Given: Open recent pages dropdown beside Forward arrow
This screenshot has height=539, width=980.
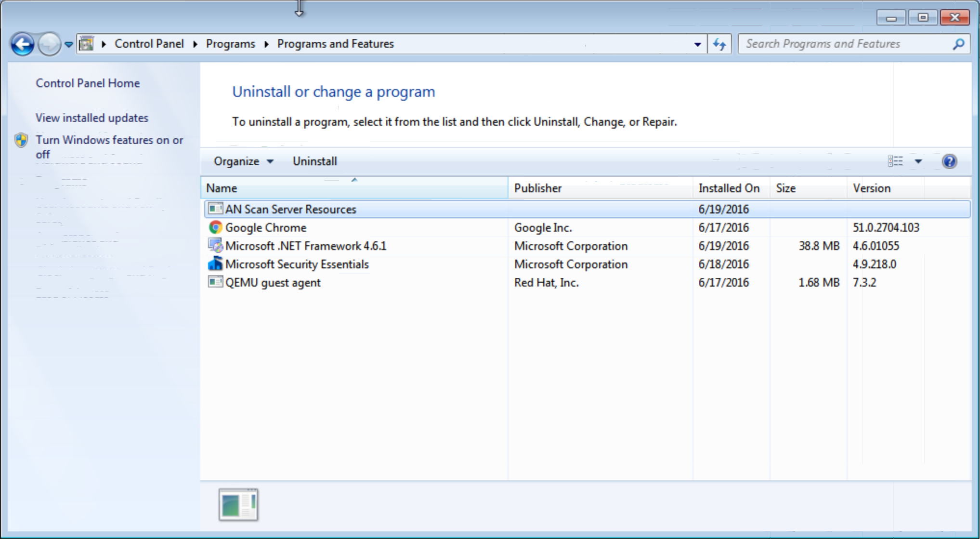Looking at the screenshot, I should pos(69,44).
